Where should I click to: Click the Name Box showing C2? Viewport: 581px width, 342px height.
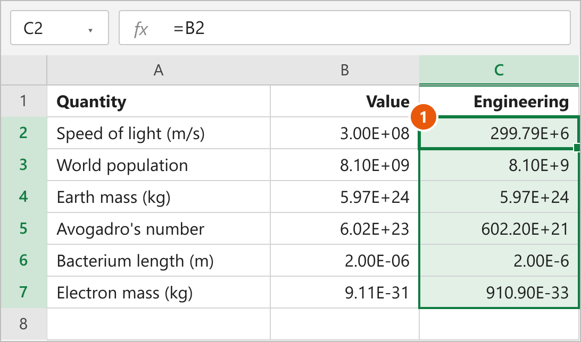59,28
